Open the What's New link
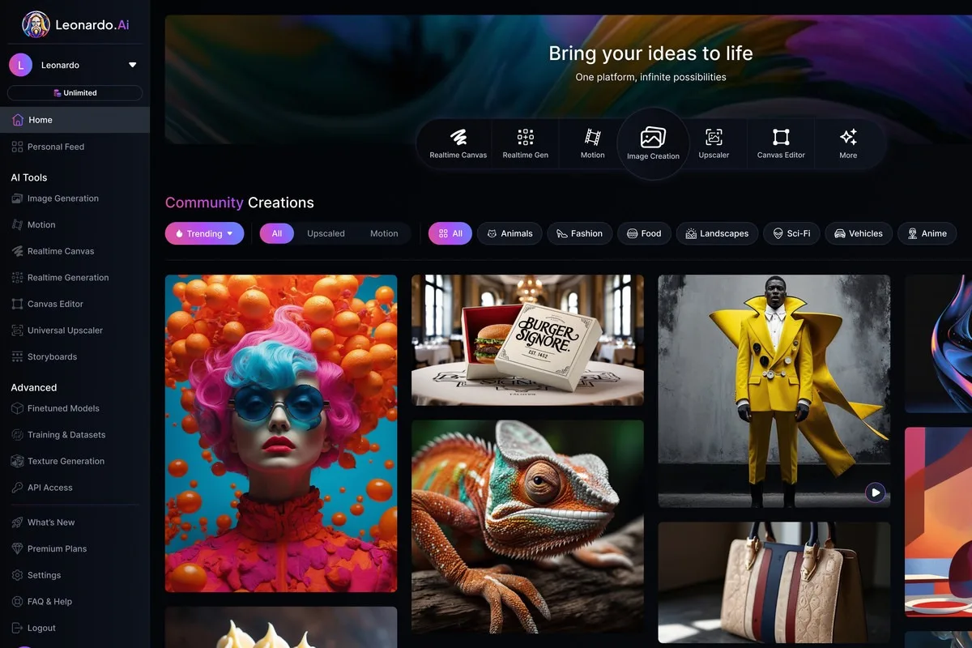Viewport: 972px width, 648px height. [x=51, y=522]
